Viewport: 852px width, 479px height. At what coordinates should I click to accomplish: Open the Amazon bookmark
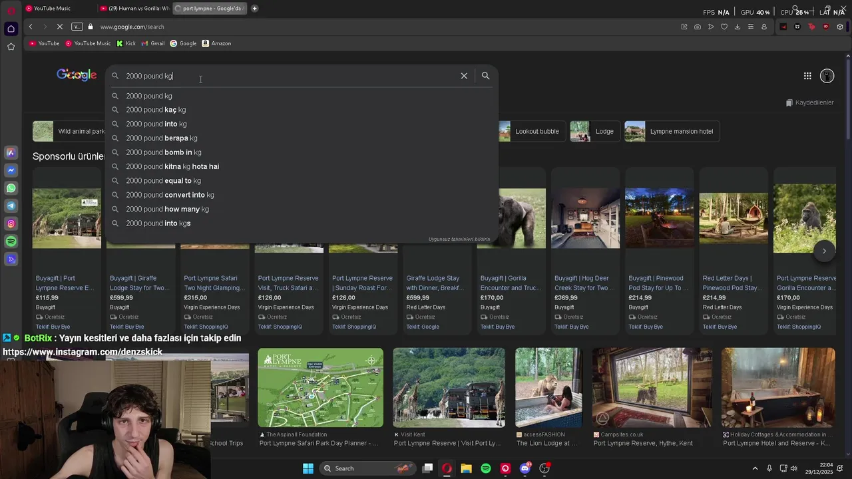[x=216, y=43]
